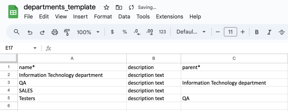Move document using the folder icon
Image resolution: width=288 pixels, height=111 pixels.
(x=119, y=7)
